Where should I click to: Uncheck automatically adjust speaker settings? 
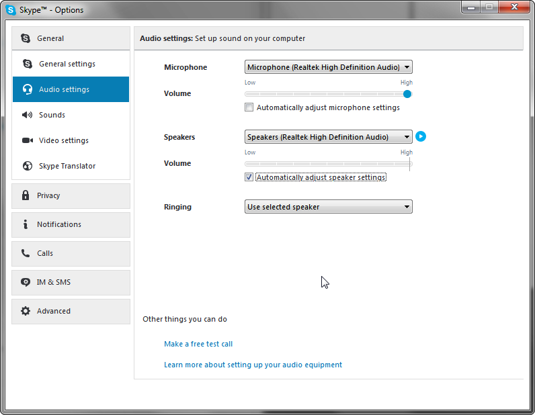[x=249, y=177]
